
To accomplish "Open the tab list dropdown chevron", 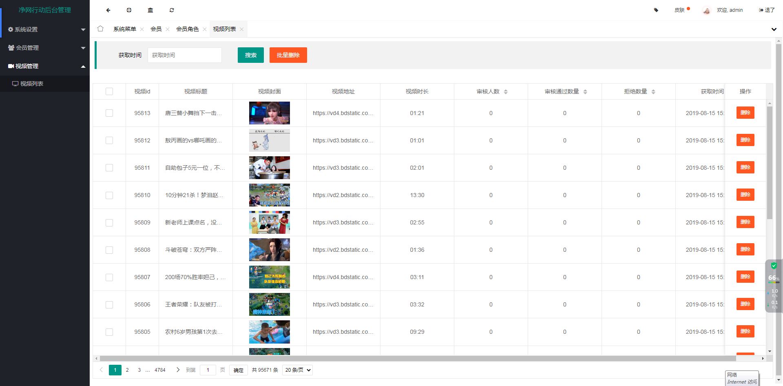I will click(x=774, y=29).
